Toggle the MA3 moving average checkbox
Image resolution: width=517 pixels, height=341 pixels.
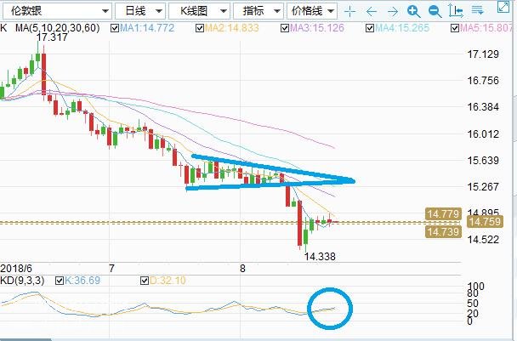coord(285,28)
